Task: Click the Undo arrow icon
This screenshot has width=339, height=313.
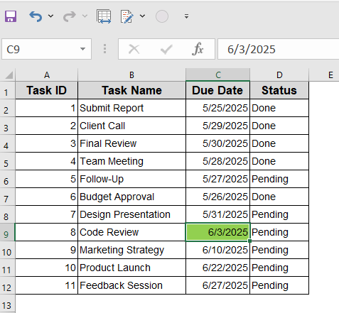Action: pyautogui.click(x=36, y=16)
